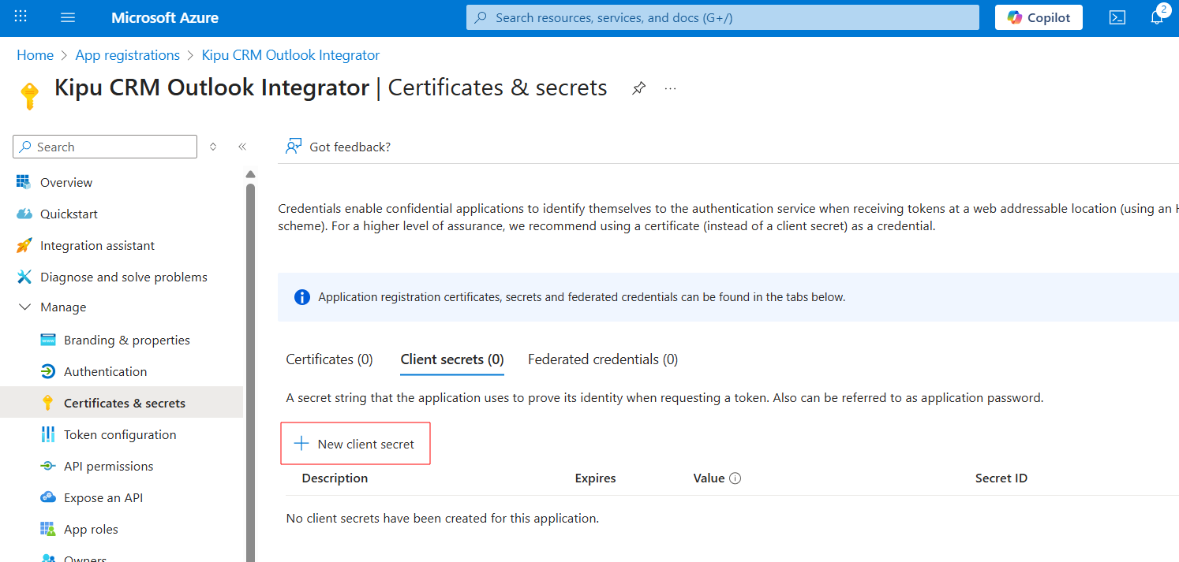Expand sidebar menu groups up-down arrows

click(x=213, y=147)
